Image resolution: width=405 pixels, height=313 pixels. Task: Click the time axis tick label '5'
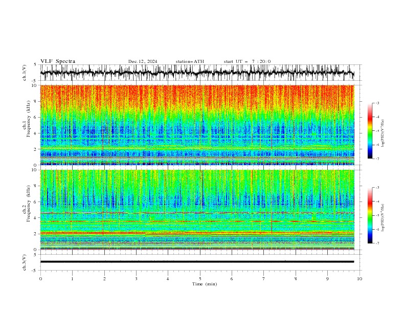pos(200,279)
